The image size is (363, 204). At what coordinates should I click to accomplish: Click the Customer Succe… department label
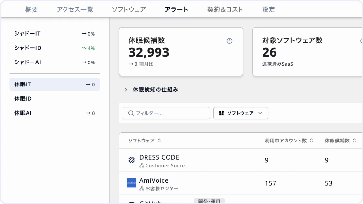coord(167,165)
